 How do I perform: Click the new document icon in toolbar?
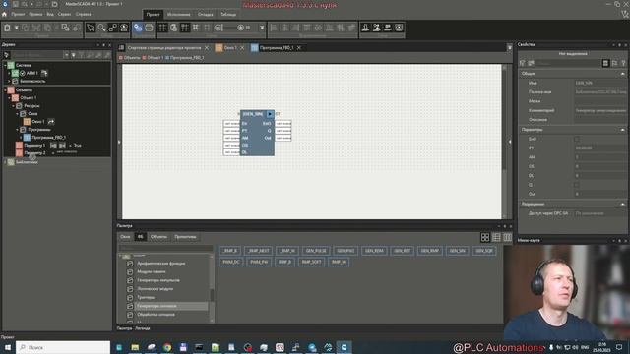(x=7, y=28)
